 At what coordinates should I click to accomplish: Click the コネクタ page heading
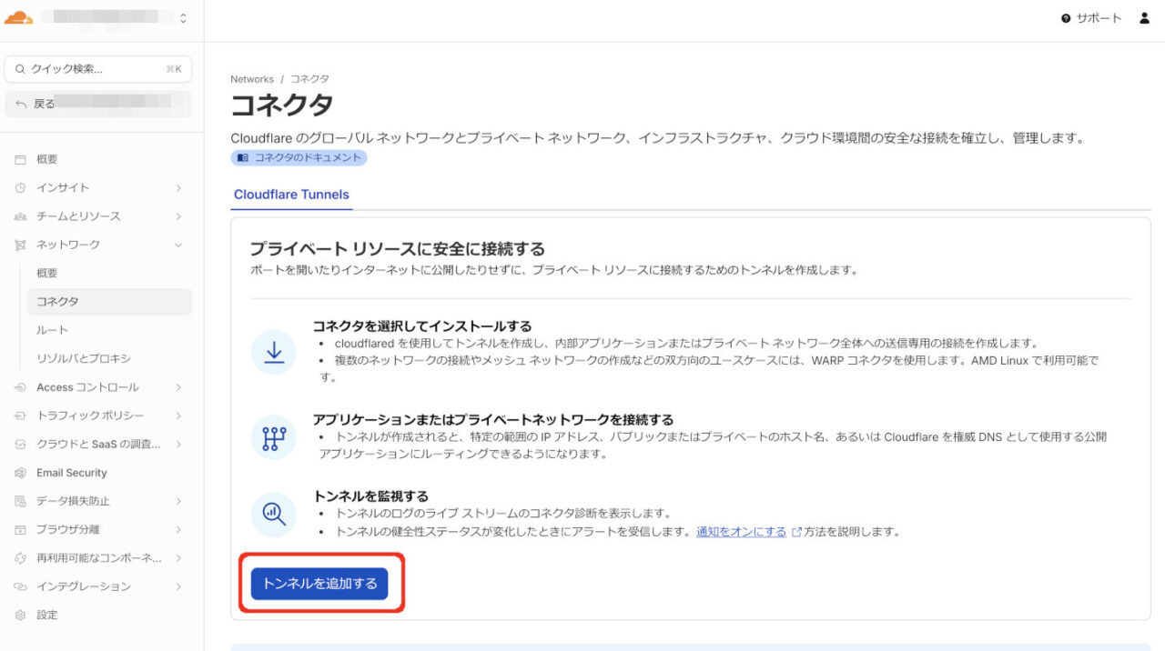281,105
